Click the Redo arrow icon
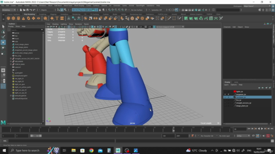Viewport: 275px width, 154px height. [34, 10]
